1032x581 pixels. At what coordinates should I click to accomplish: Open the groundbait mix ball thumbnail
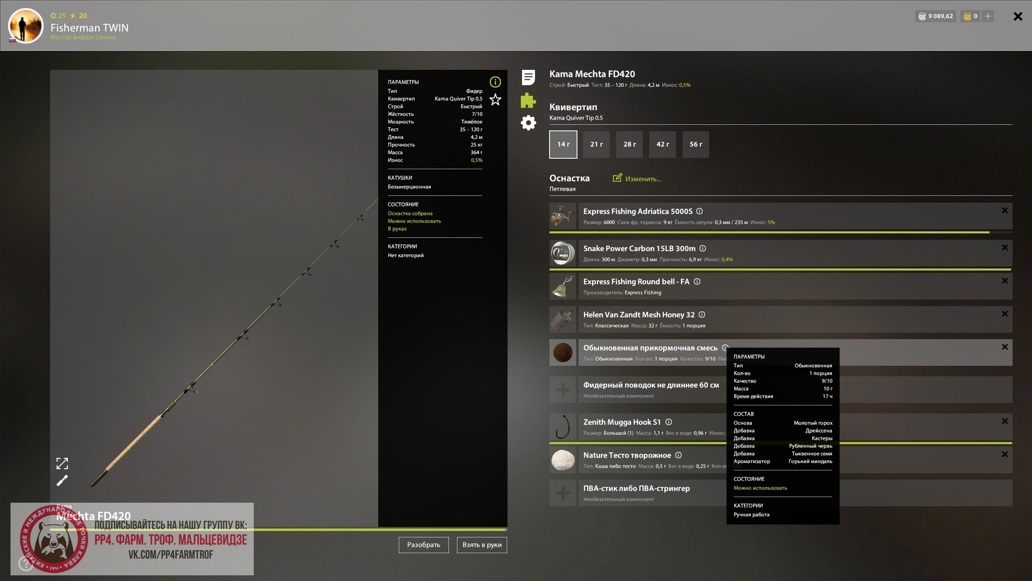(563, 352)
